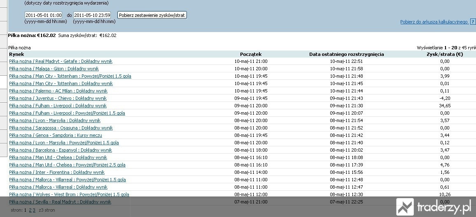This screenshot has width=476, height=217.
Task: Click the Początek column header
Action: tap(251, 54)
